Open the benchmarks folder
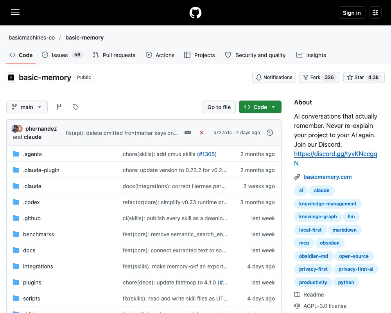The width and height of the screenshot is (391, 313). point(38,234)
